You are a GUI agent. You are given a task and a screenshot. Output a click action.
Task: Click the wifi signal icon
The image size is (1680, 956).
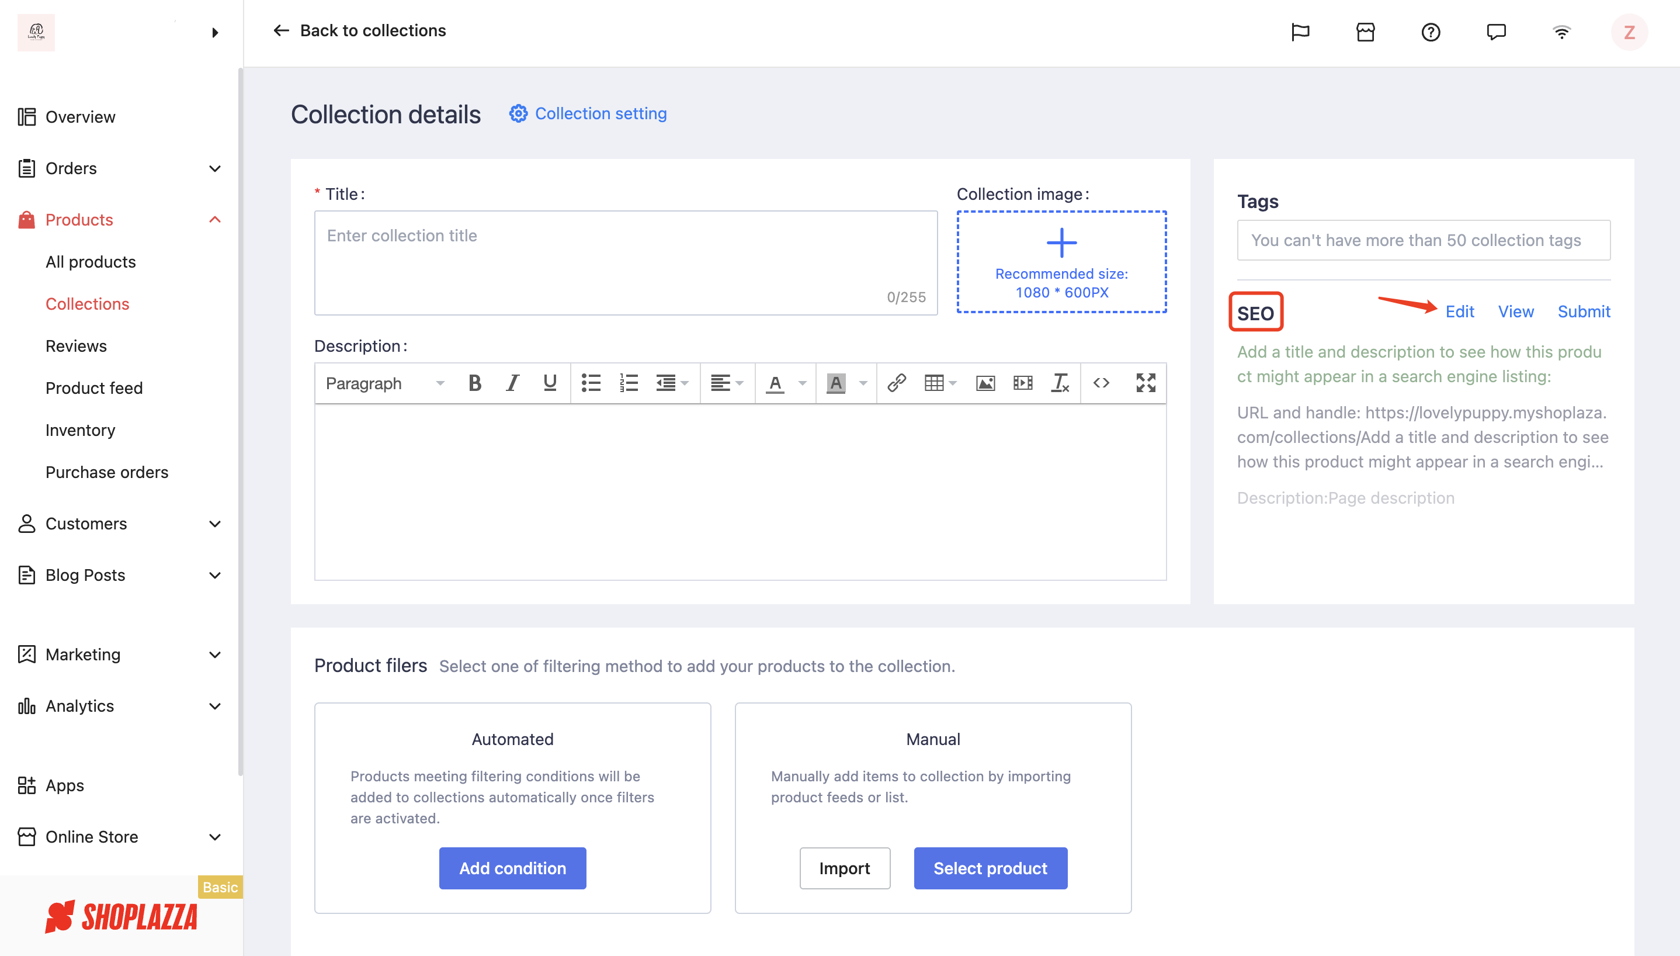point(1562,32)
